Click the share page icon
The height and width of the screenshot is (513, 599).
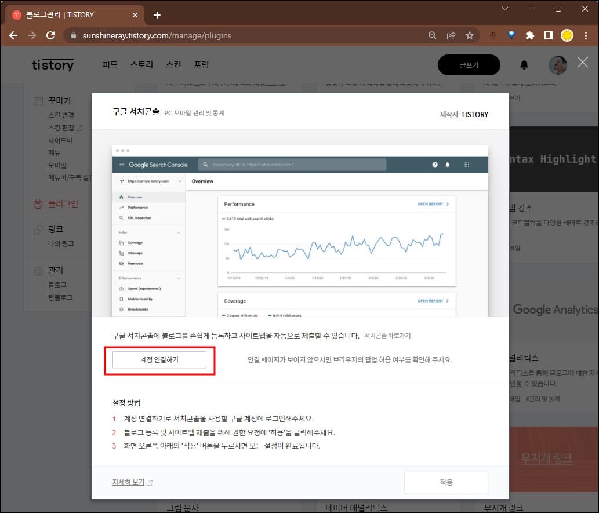451,35
